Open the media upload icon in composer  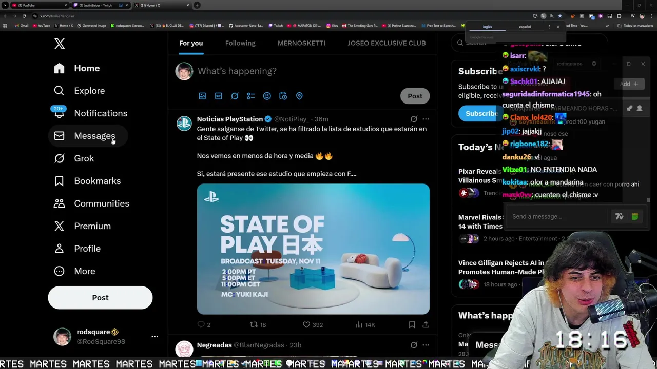click(202, 96)
